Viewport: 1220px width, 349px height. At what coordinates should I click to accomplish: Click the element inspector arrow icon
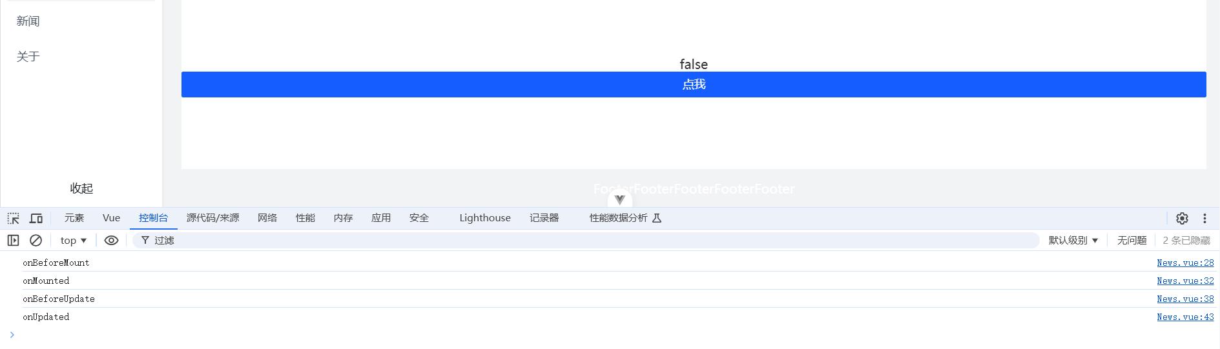13,218
